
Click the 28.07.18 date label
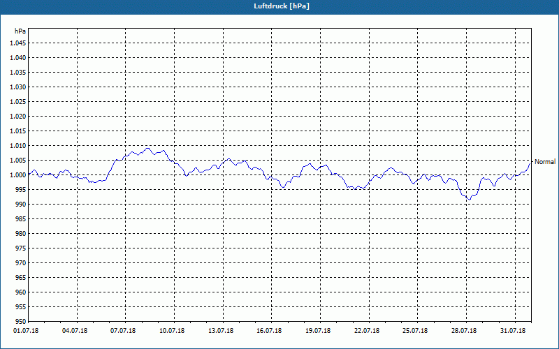[464, 331]
